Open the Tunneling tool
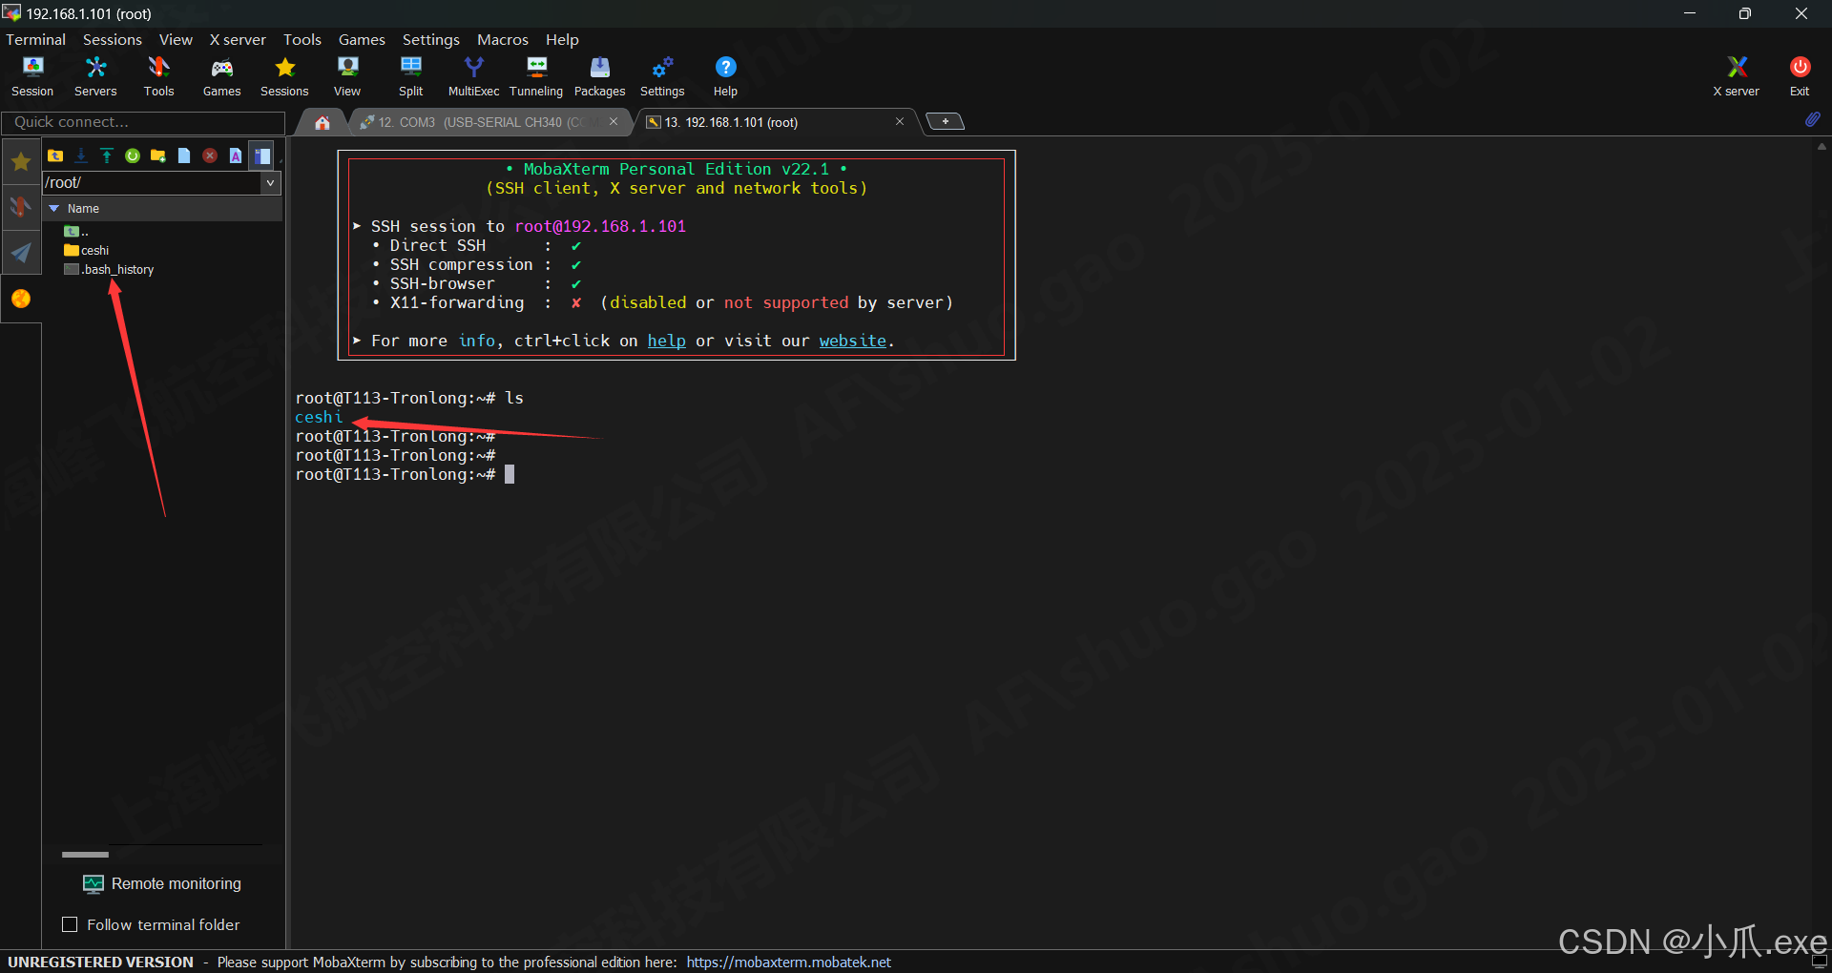Image resolution: width=1832 pixels, height=973 pixels. coord(536,76)
